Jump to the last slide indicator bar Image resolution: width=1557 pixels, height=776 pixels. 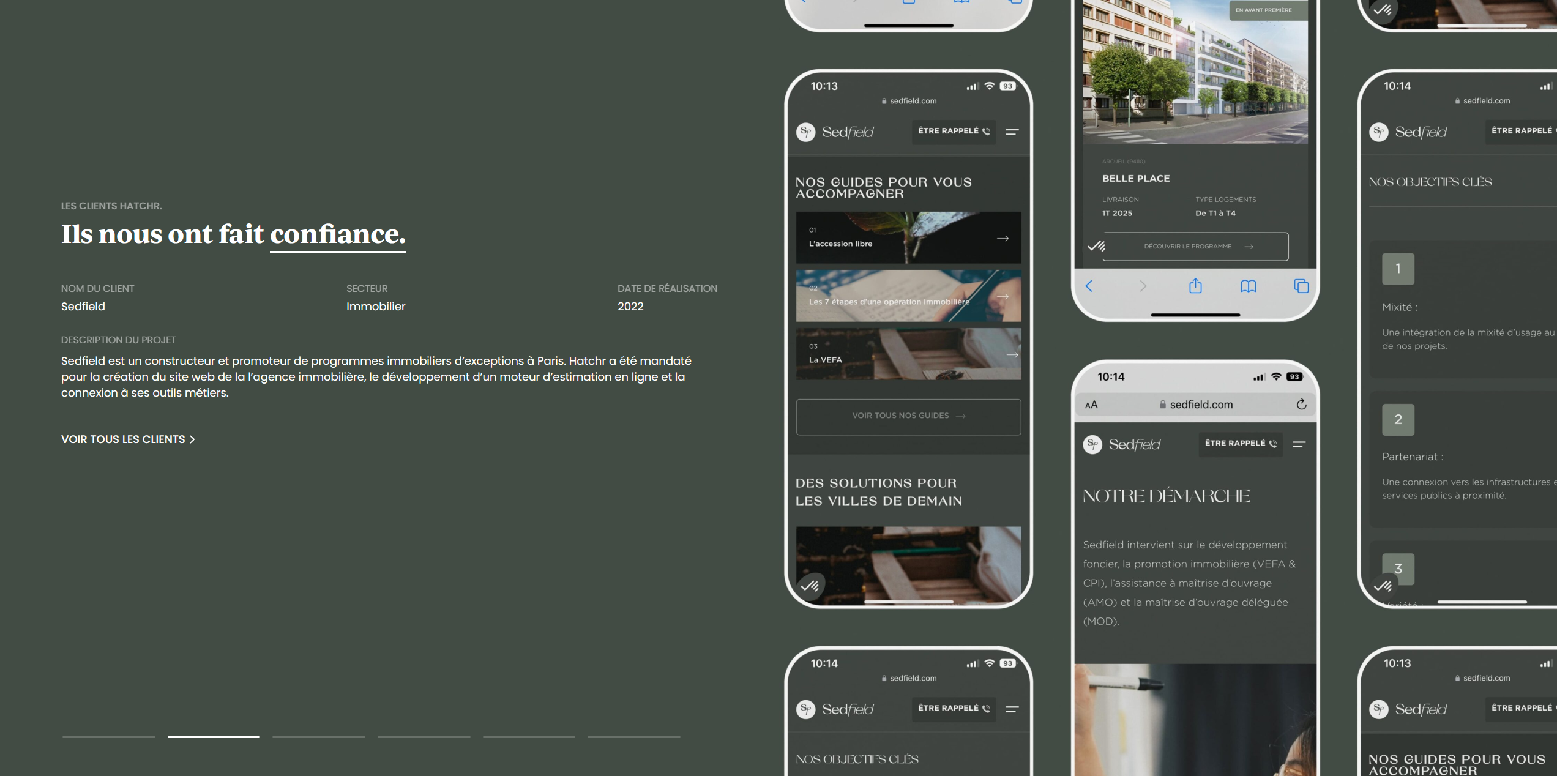(x=633, y=737)
